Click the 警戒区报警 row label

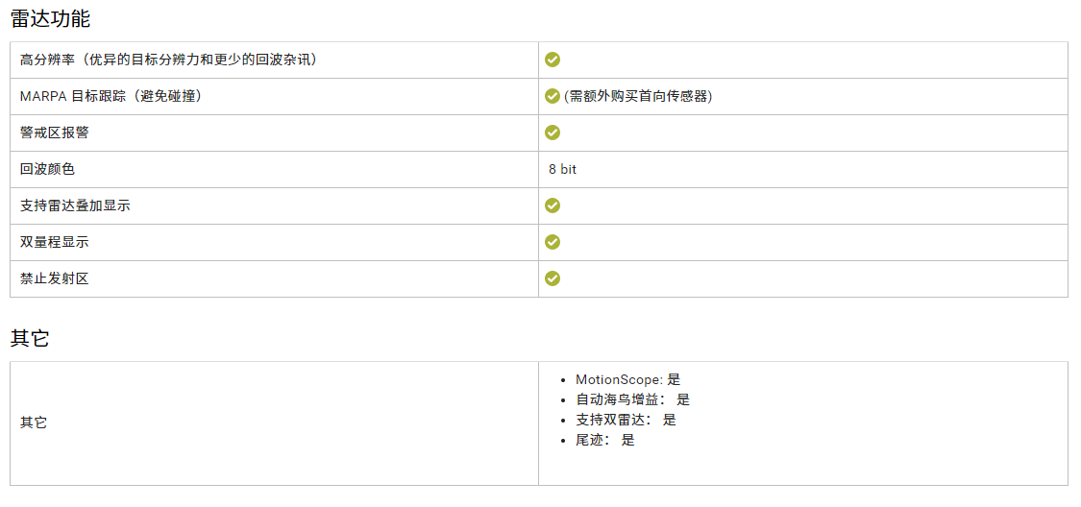pos(55,133)
